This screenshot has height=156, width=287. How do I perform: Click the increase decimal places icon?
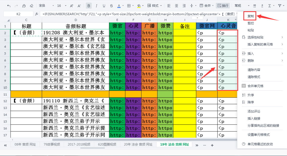pyautogui.click(x=254, y=6)
